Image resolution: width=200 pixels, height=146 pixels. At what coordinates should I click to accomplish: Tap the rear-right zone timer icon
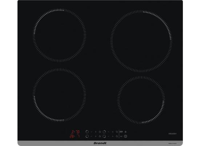(117, 132)
